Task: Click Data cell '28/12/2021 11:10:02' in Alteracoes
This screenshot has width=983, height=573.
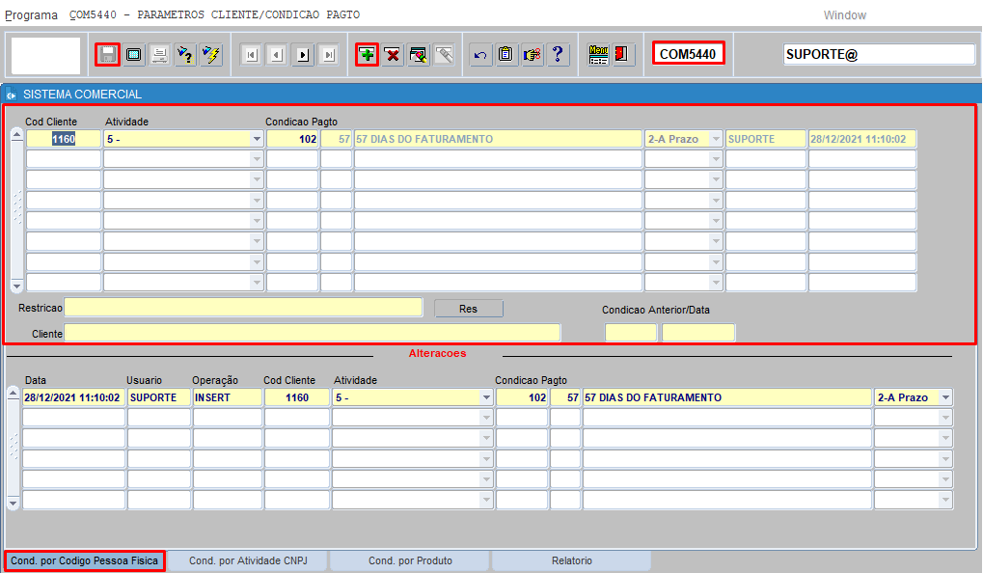Action: [x=73, y=397]
